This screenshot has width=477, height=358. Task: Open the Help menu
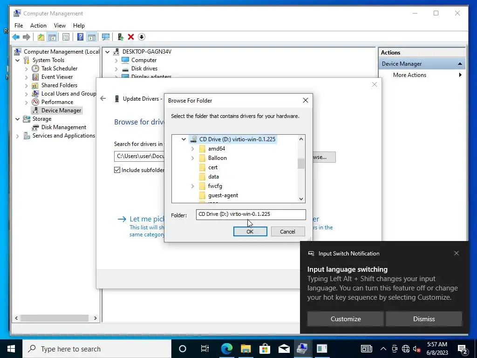coord(79,26)
